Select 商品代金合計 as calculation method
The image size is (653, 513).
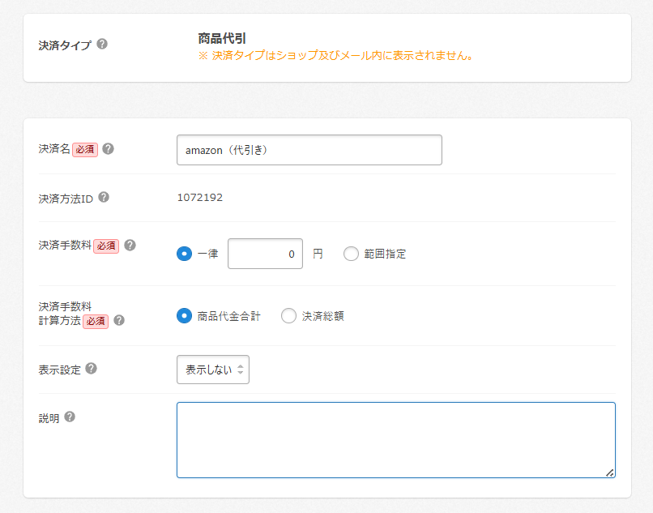(185, 316)
